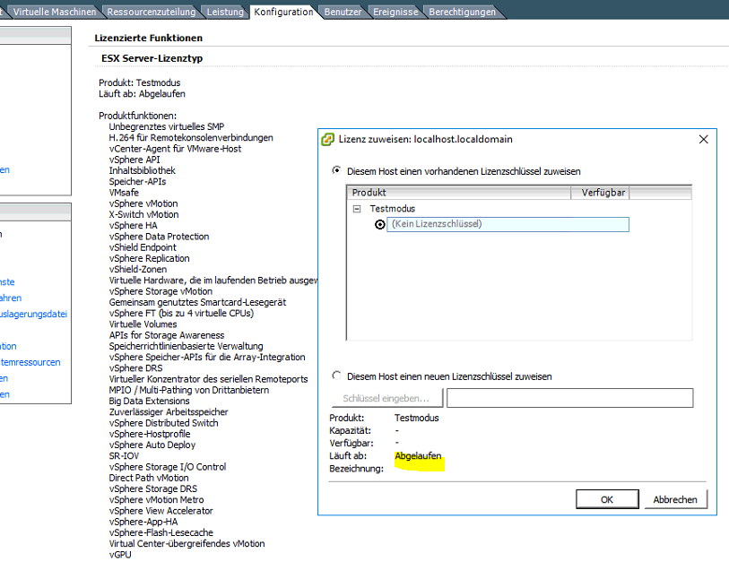Select the Konfiguration tab
The image size is (729, 579).
tap(283, 12)
